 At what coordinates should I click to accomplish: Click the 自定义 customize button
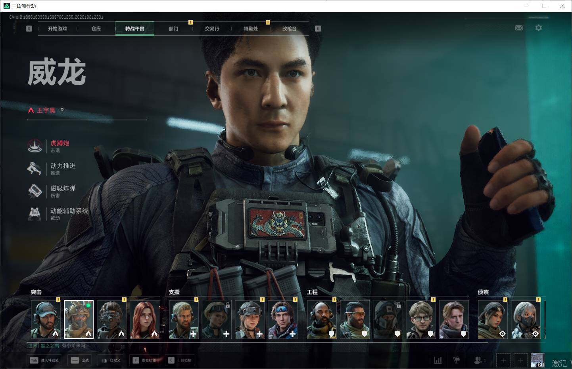[111, 360]
